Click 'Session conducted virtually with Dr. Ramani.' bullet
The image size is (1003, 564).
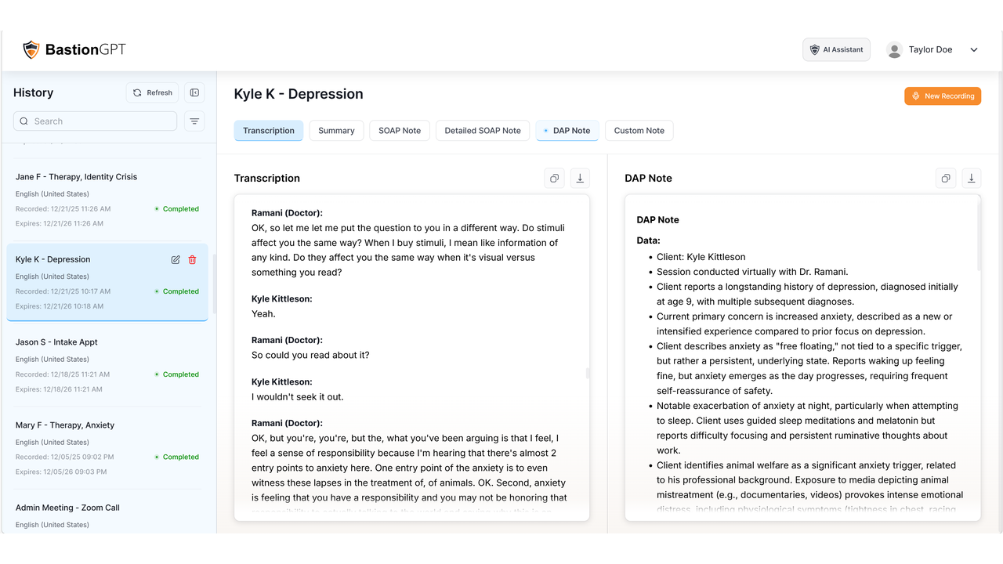click(x=752, y=272)
